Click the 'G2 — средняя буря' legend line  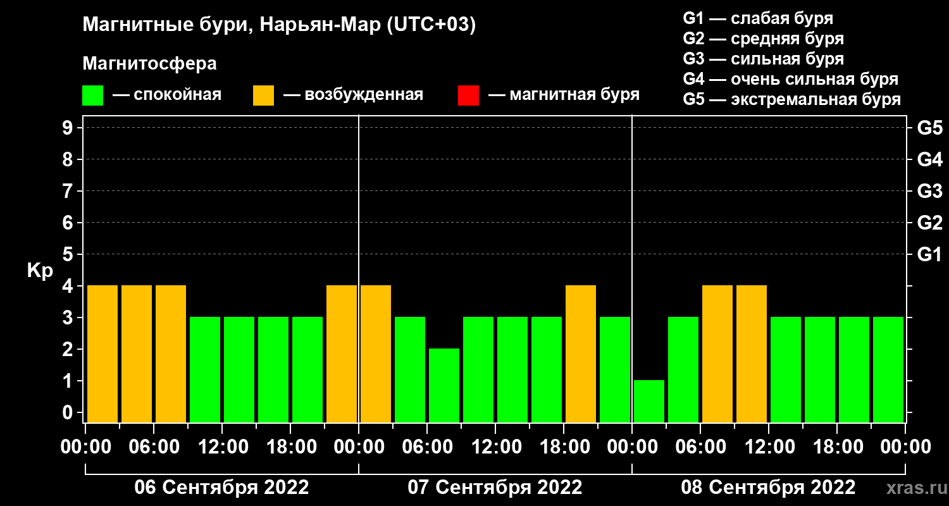coord(763,39)
